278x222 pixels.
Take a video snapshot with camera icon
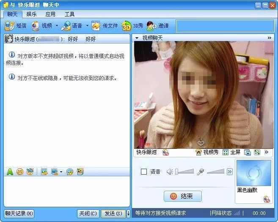248,152
